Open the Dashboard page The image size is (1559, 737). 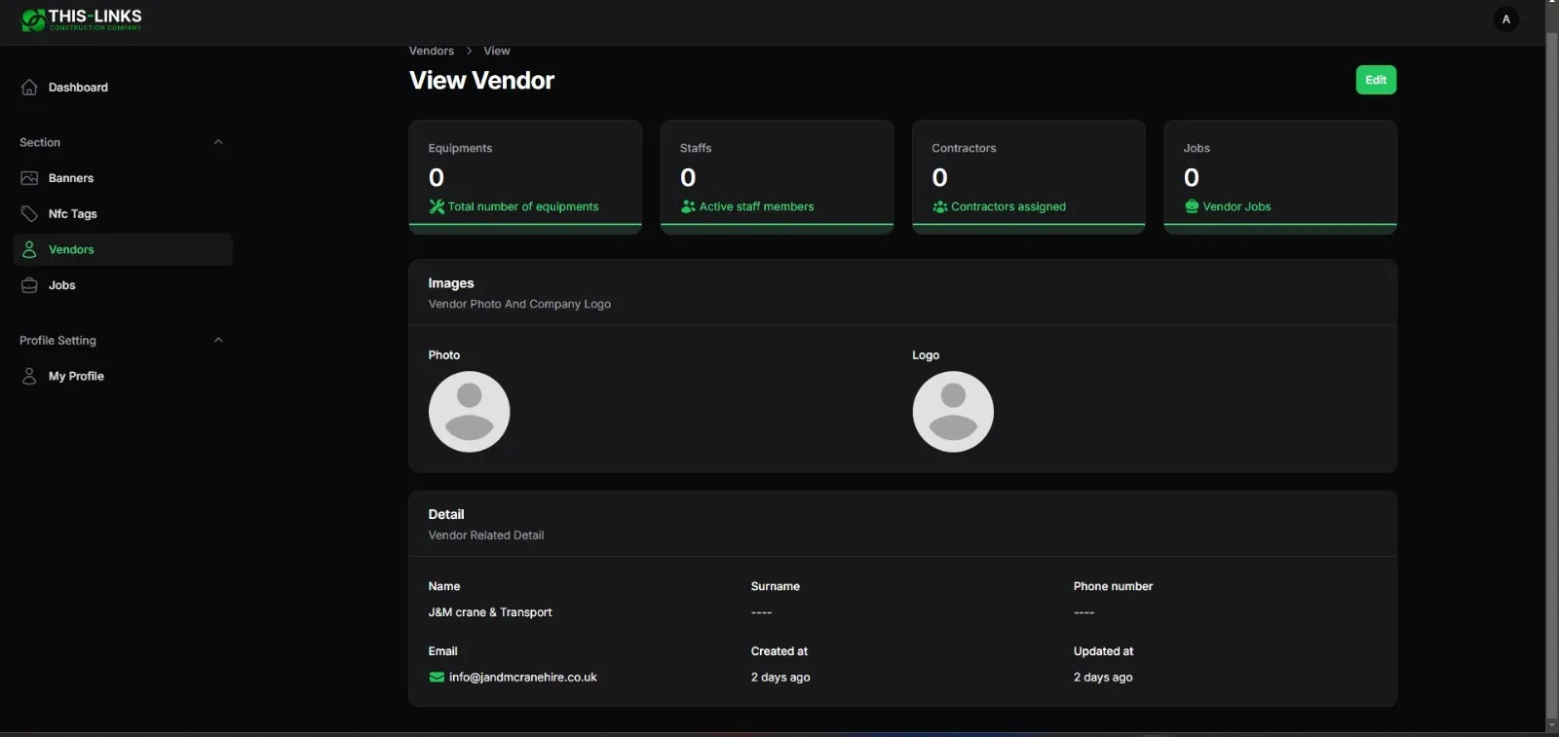click(x=123, y=88)
